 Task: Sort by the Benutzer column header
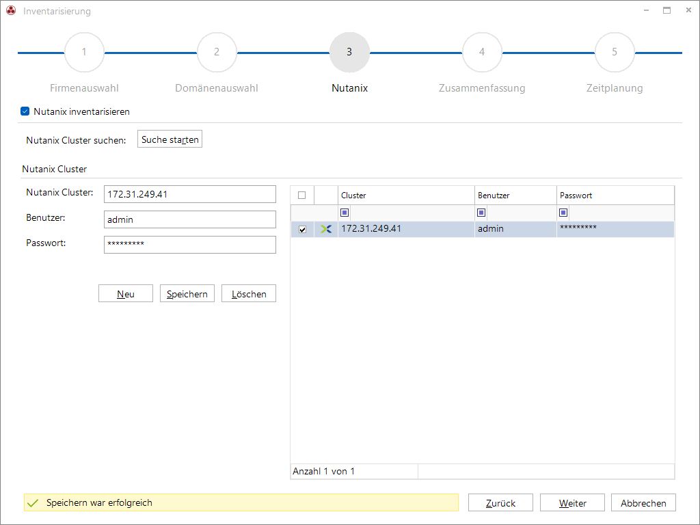click(515, 196)
